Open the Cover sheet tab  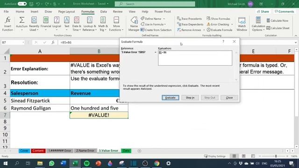(24, 151)
